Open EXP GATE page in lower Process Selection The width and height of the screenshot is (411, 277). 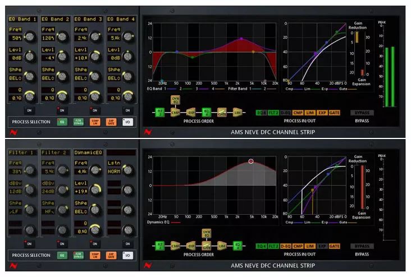(111, 255)
